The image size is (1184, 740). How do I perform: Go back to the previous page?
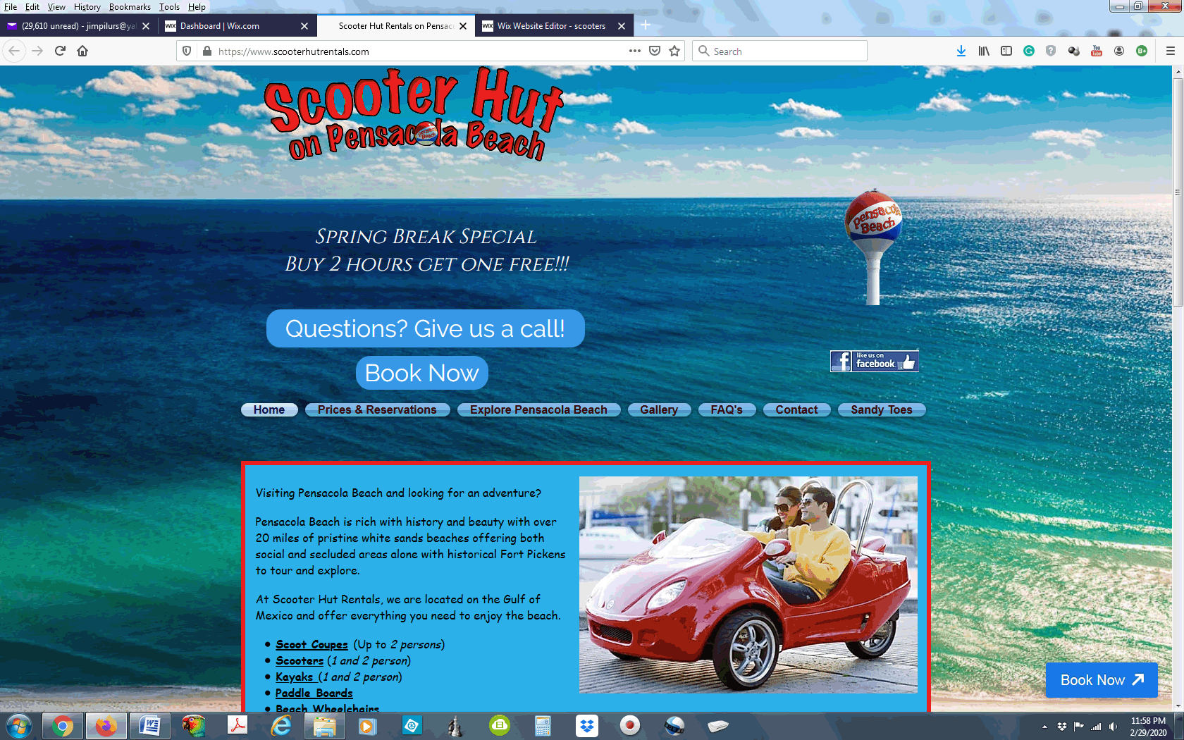[14, 51]
